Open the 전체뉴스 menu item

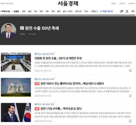tap(95, 11)
